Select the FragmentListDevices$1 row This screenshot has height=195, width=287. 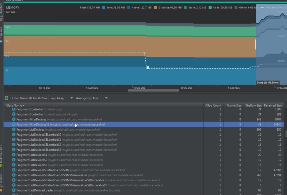pos(144,155)
